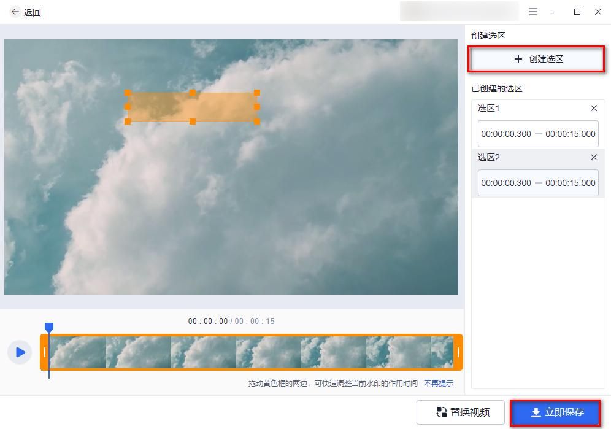This screenshot has height=429, width=611.
Task: Click top-left handle of orange selection
Action: click(128, 93)
